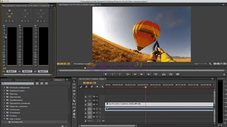Viewport: 227px width, 127px height.
Task: Toggle the lock on track V2
Action: (86, 100)
